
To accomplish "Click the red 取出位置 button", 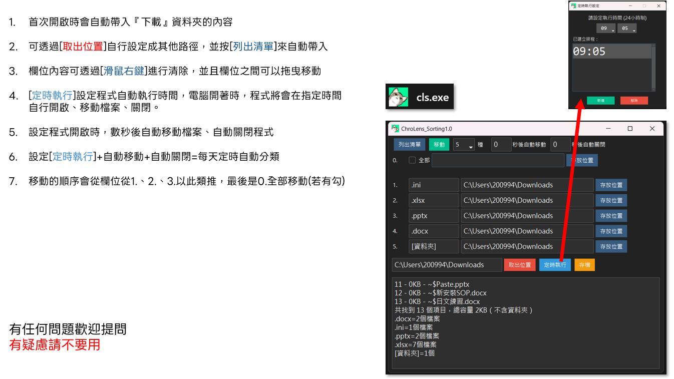I will pos(520,265).
